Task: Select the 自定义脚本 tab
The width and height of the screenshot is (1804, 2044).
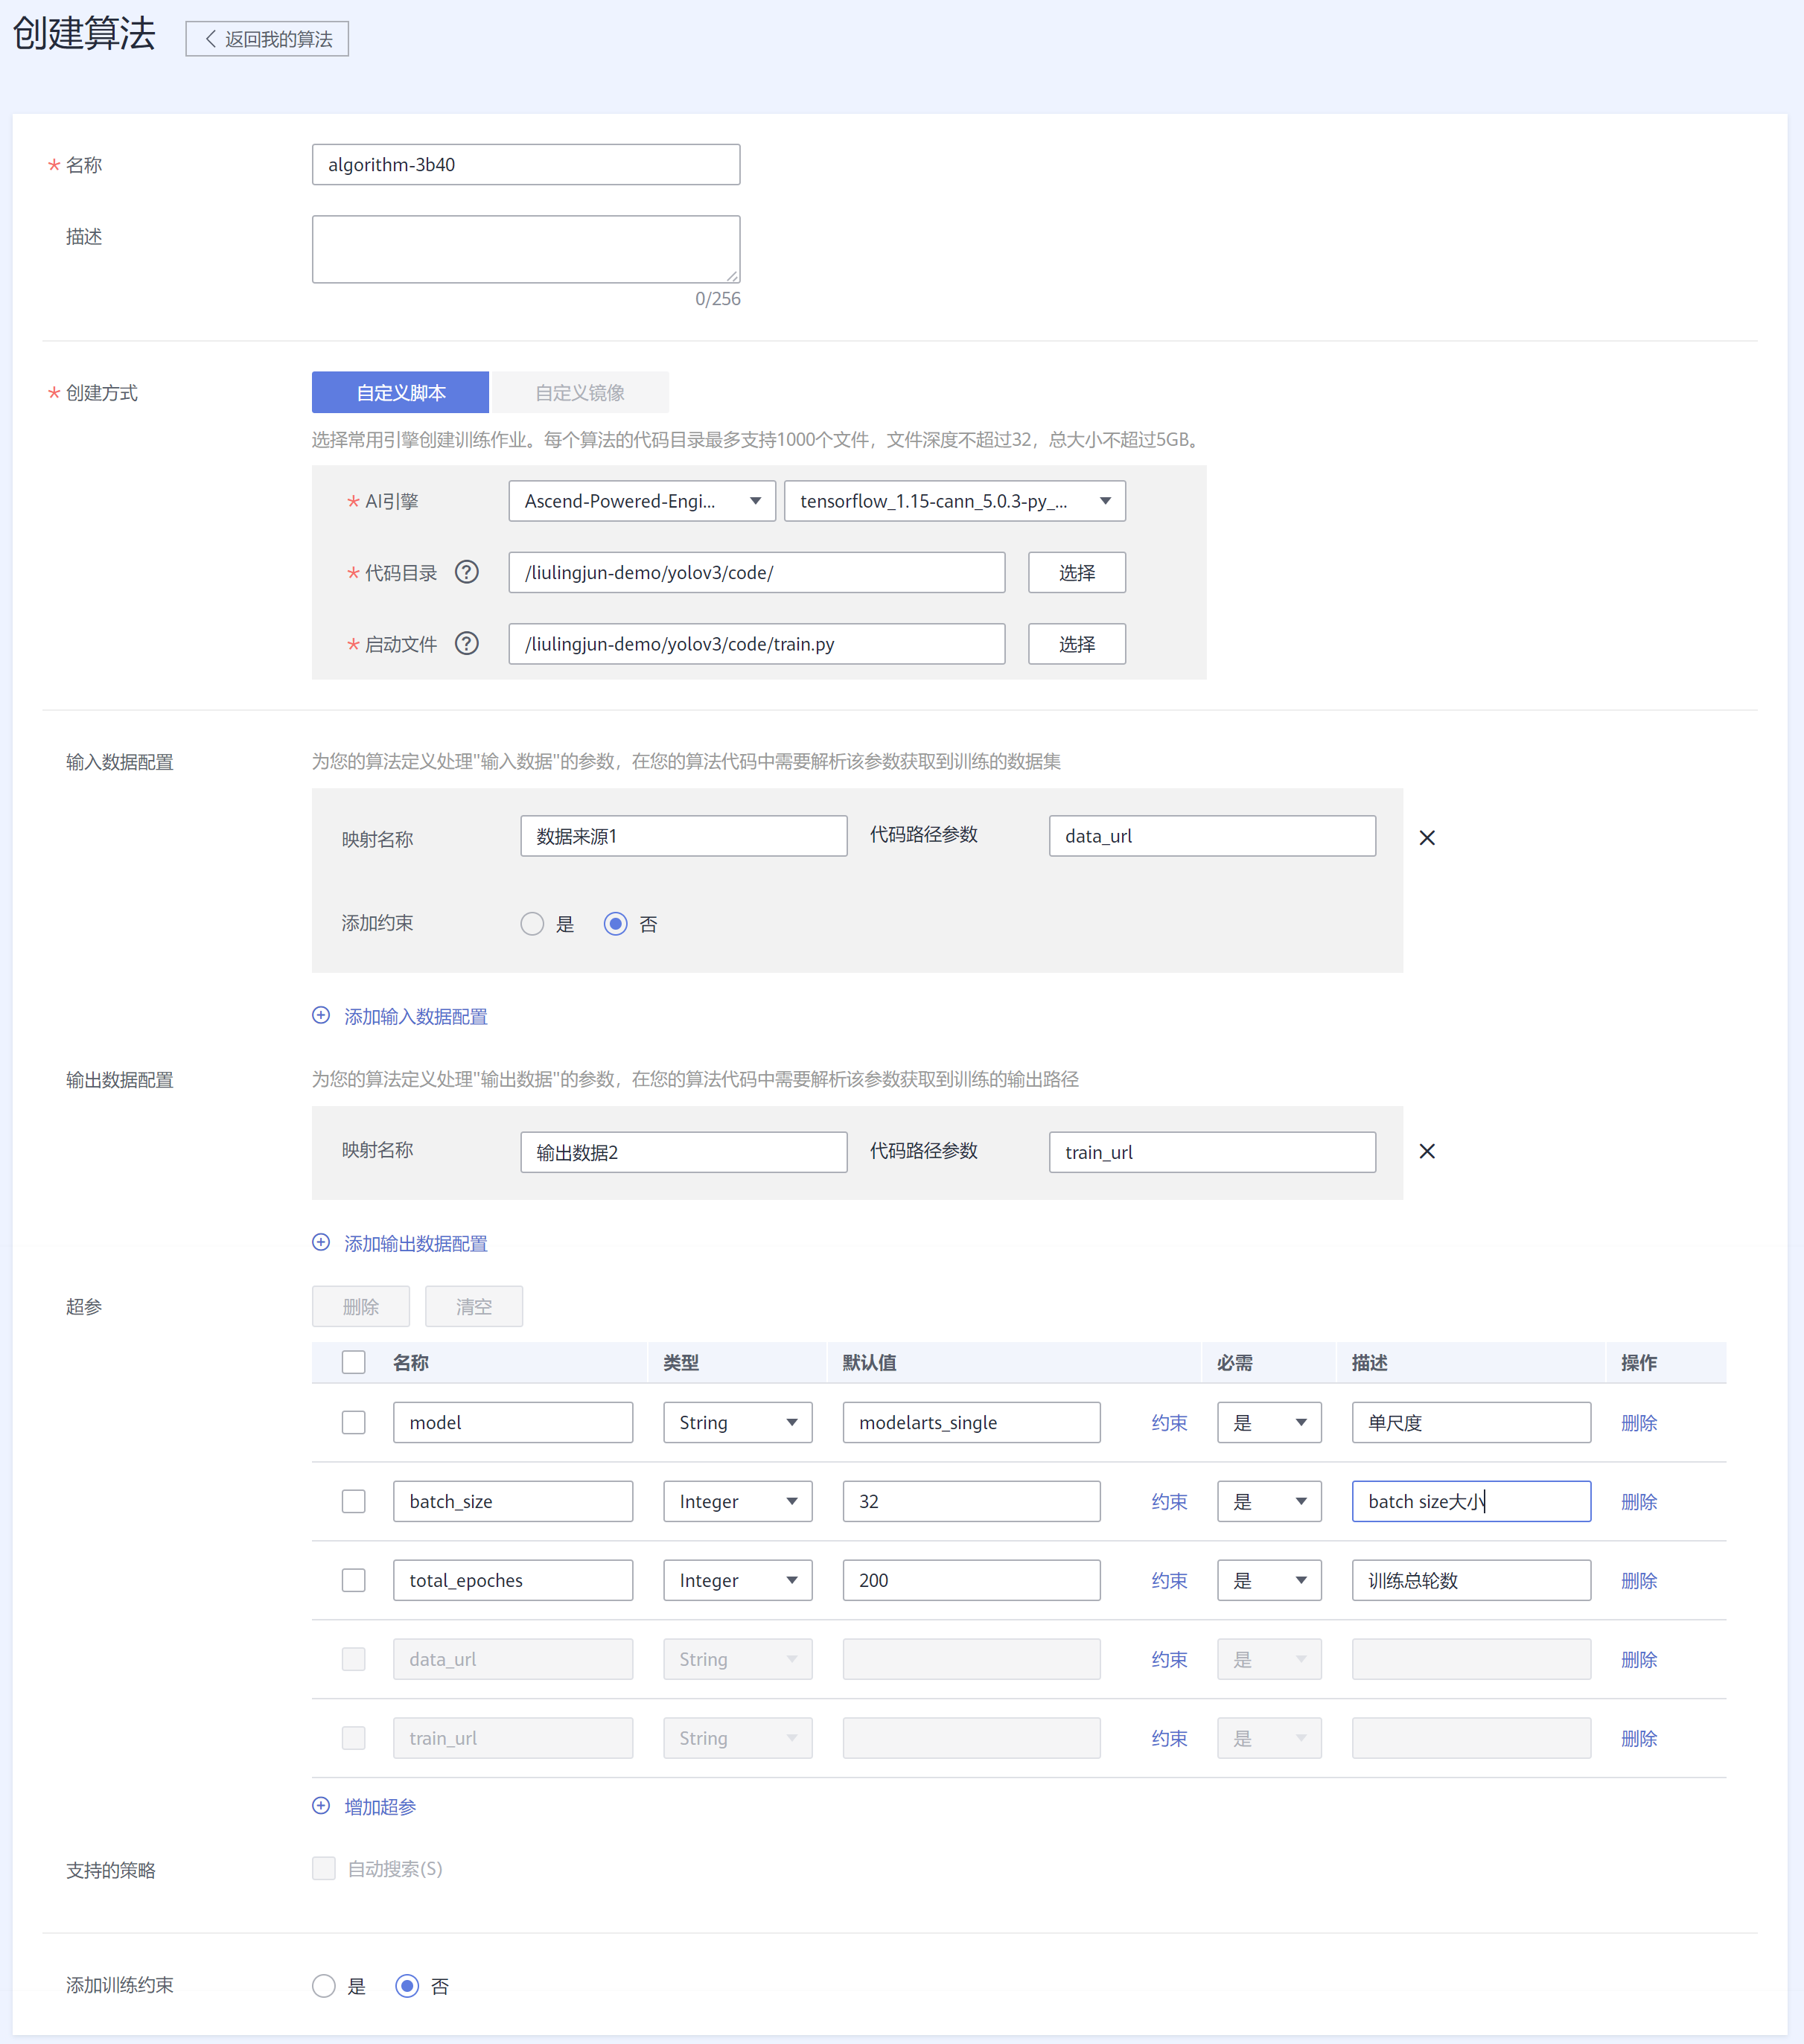Action: pos(400,392)
